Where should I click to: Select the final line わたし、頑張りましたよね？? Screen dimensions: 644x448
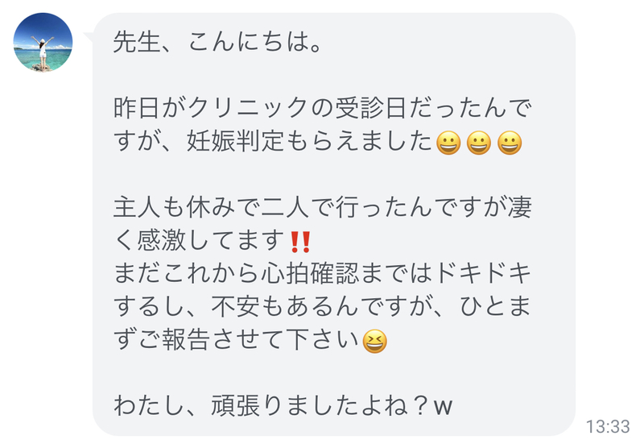pyautogui.click(x=270, y=406)
